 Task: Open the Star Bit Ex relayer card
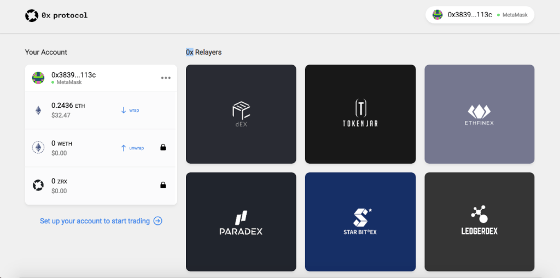360,222
